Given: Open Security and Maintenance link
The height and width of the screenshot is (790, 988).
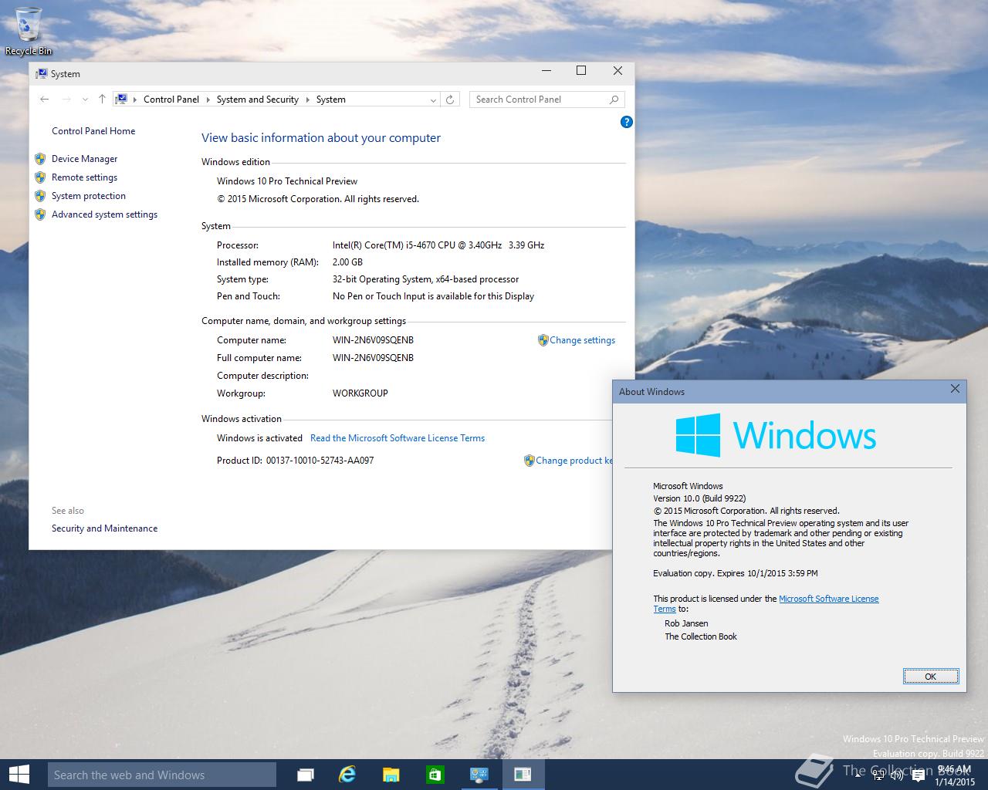Looking at the screenshot, I should [x=105, y=528].
